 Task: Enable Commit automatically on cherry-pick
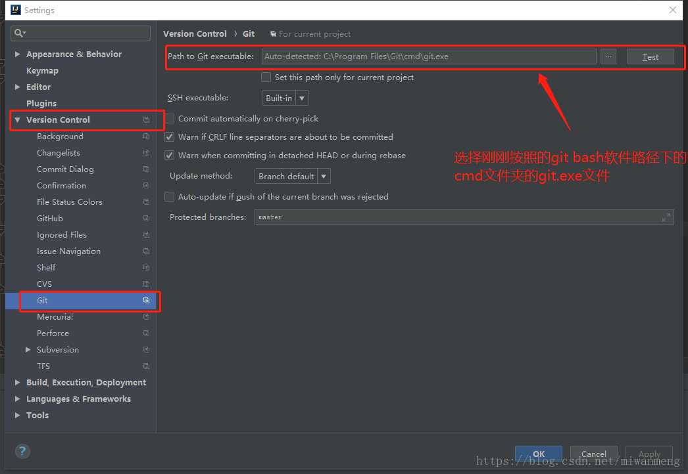click(170, 119)
